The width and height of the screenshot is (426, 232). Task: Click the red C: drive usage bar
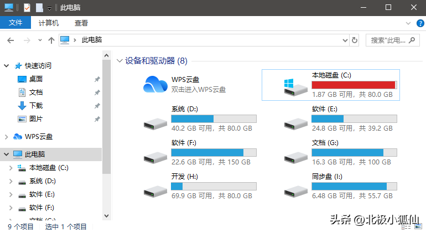pos(354,85)
